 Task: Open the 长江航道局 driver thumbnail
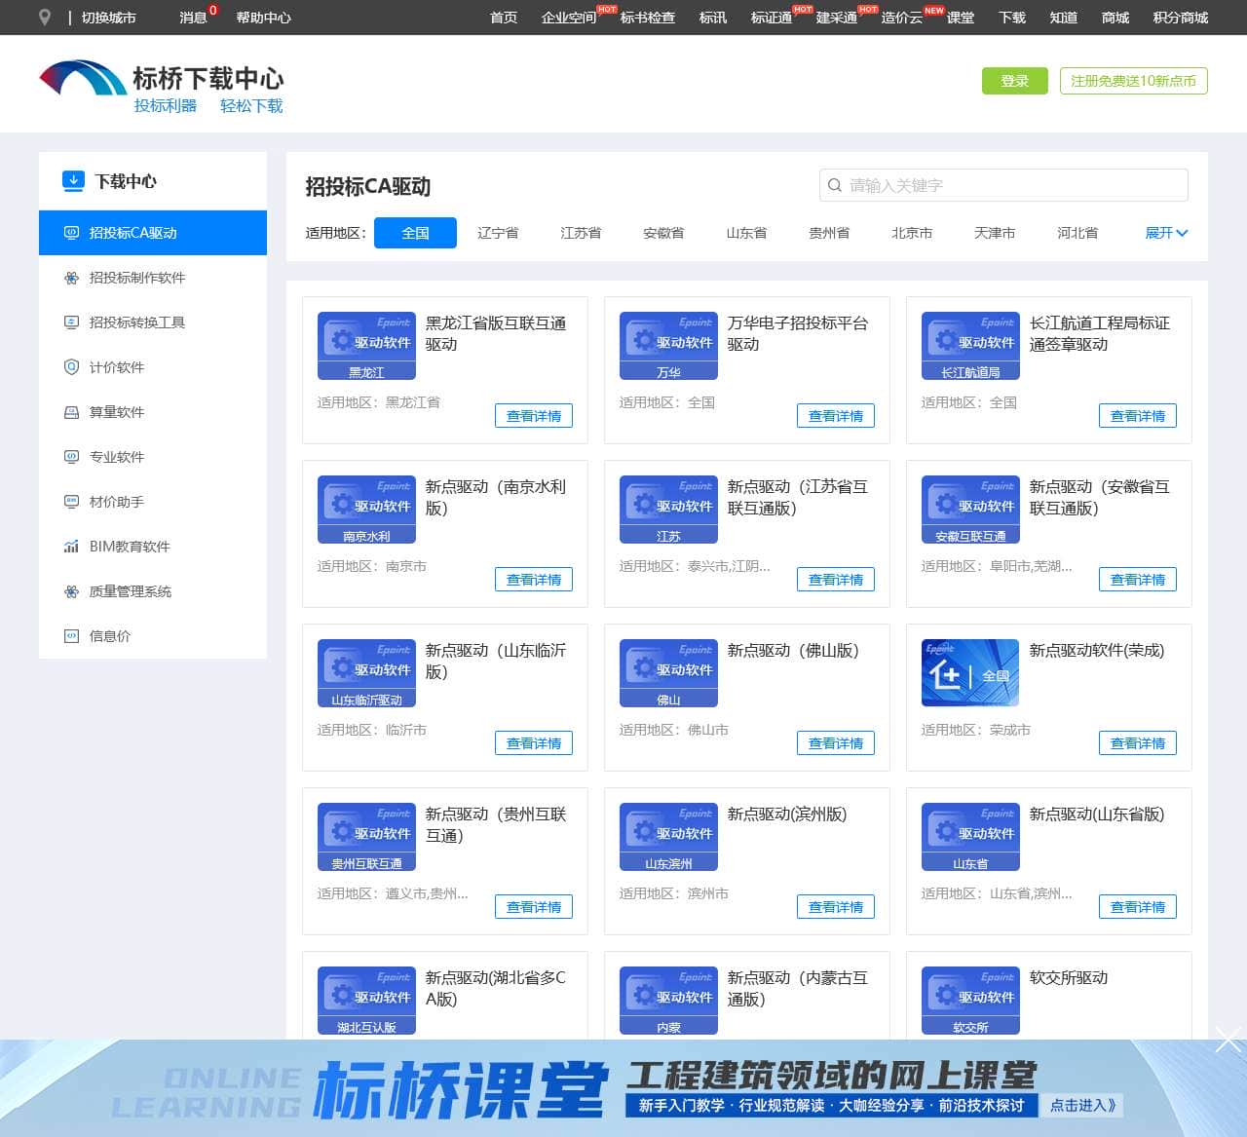point(970,346)
